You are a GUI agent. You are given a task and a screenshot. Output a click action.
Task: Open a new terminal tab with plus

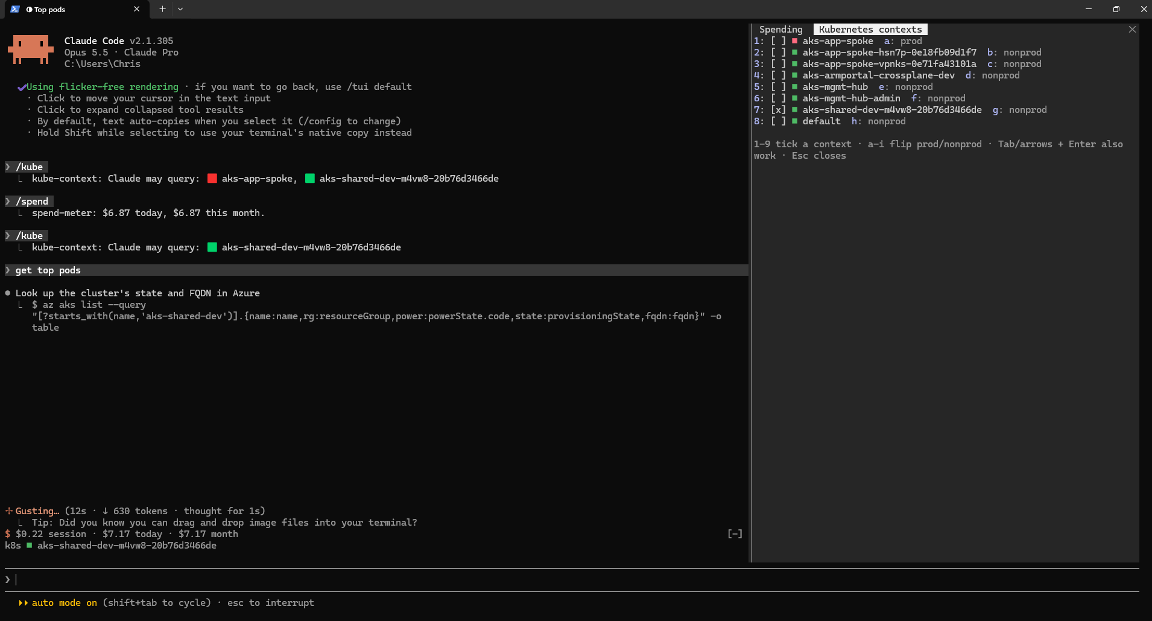[162, 9]
